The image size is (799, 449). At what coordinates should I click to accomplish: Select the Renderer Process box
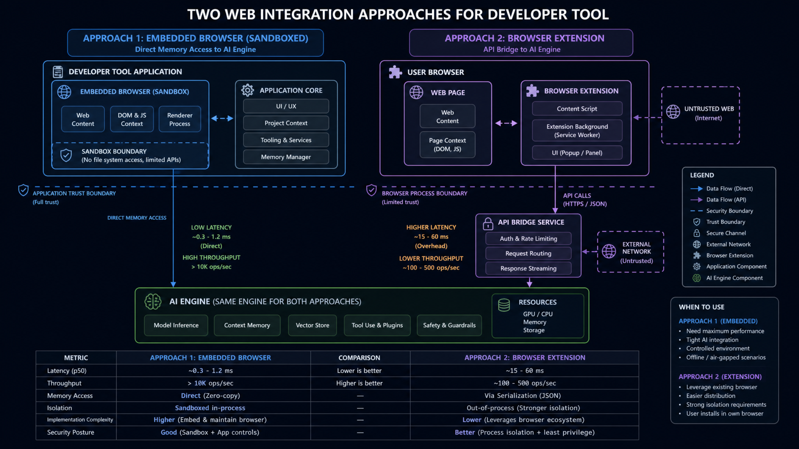tap(180, 119)
